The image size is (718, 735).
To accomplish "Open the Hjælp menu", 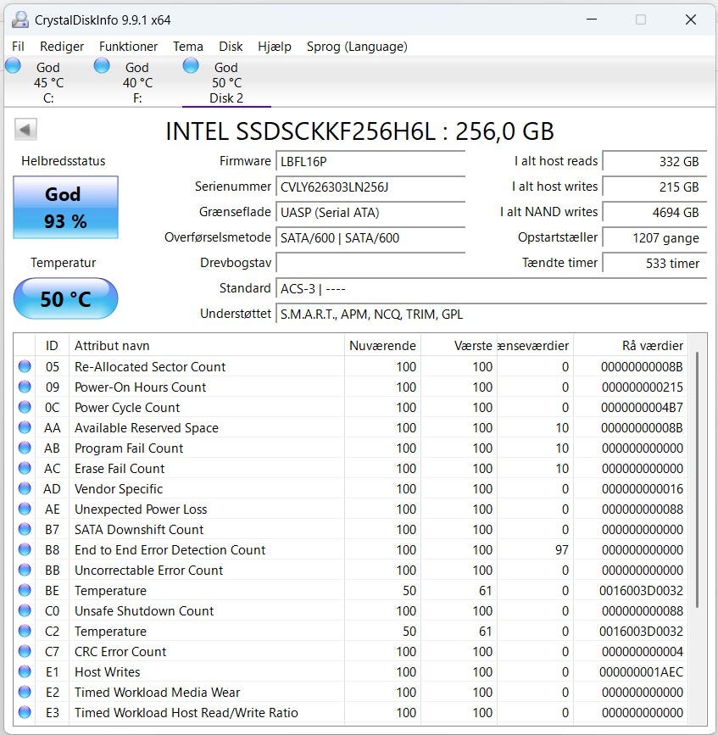I will tap(275, 47).
